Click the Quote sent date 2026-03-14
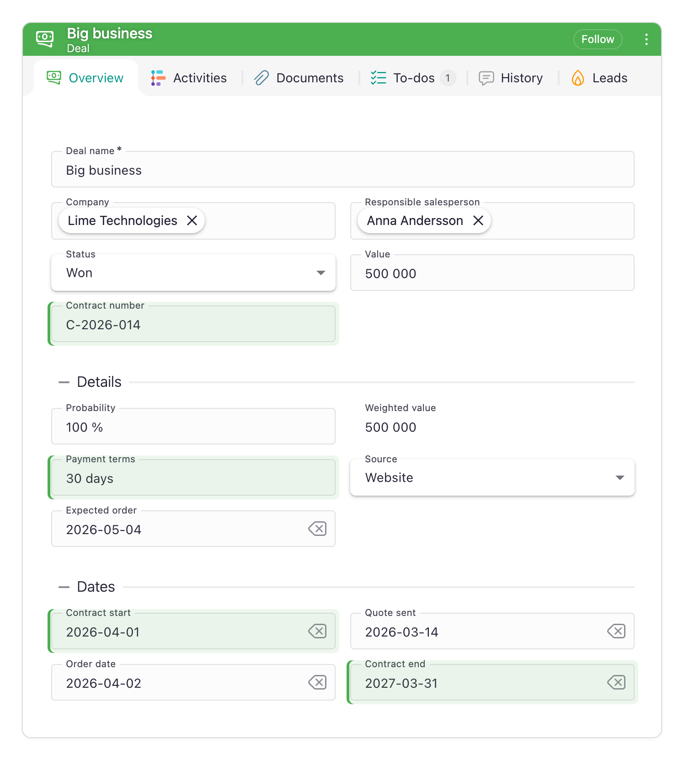 click(401, 632)
